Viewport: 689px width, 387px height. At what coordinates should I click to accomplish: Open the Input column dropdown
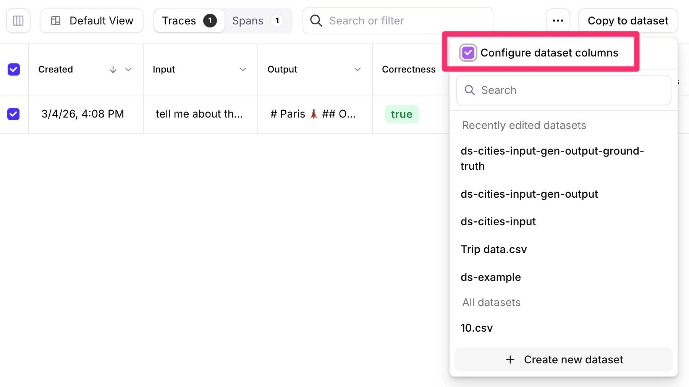pos(243,69)
